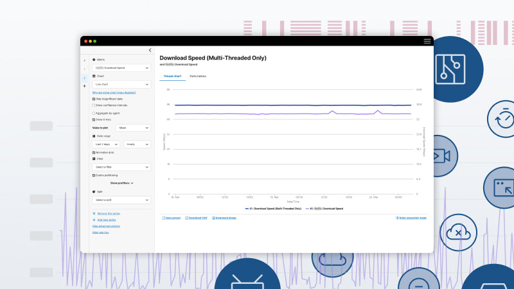Image resolution: width=514 pixels, height=289 pixels.
Task: Select series 2 in the side strip
Action: 84,78
